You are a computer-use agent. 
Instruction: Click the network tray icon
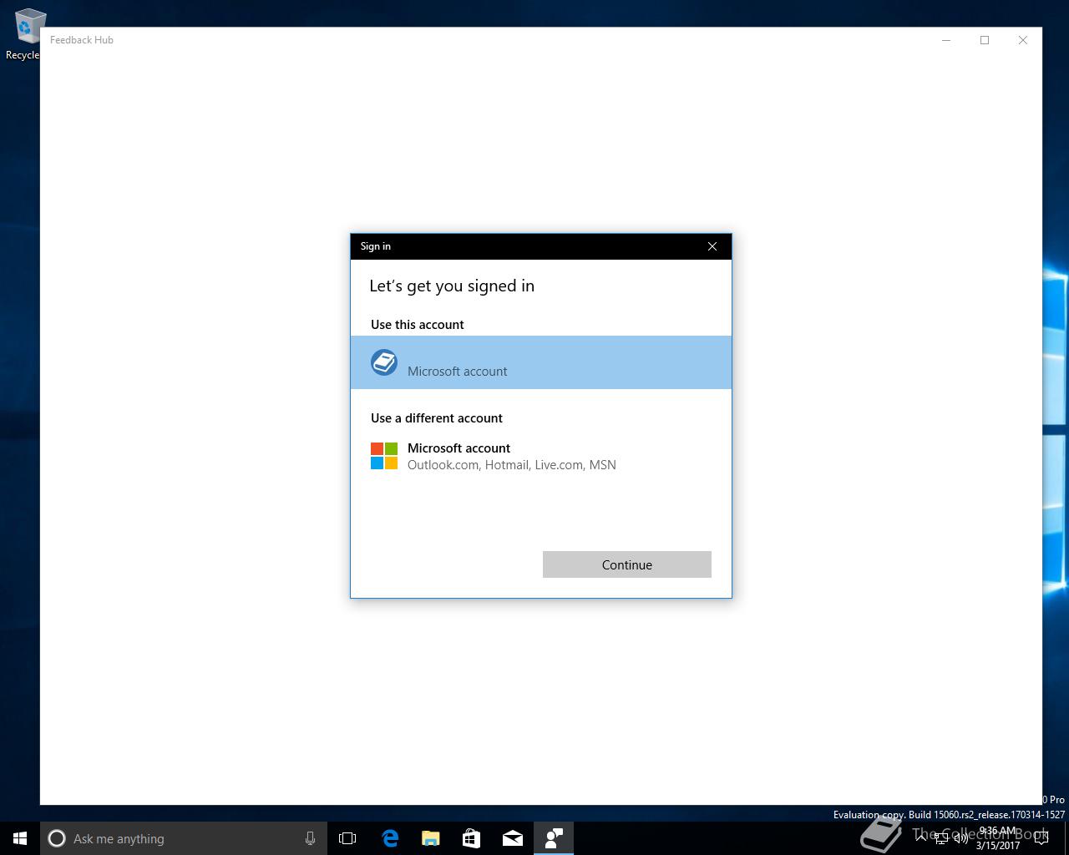click(941, 838)
